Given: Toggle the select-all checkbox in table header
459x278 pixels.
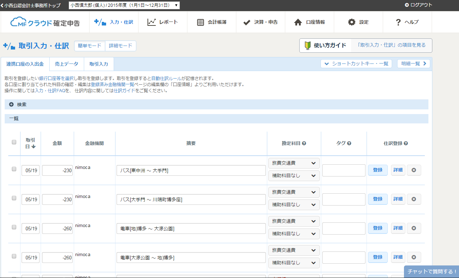Looking at the screenshot, I should (14, 142).
